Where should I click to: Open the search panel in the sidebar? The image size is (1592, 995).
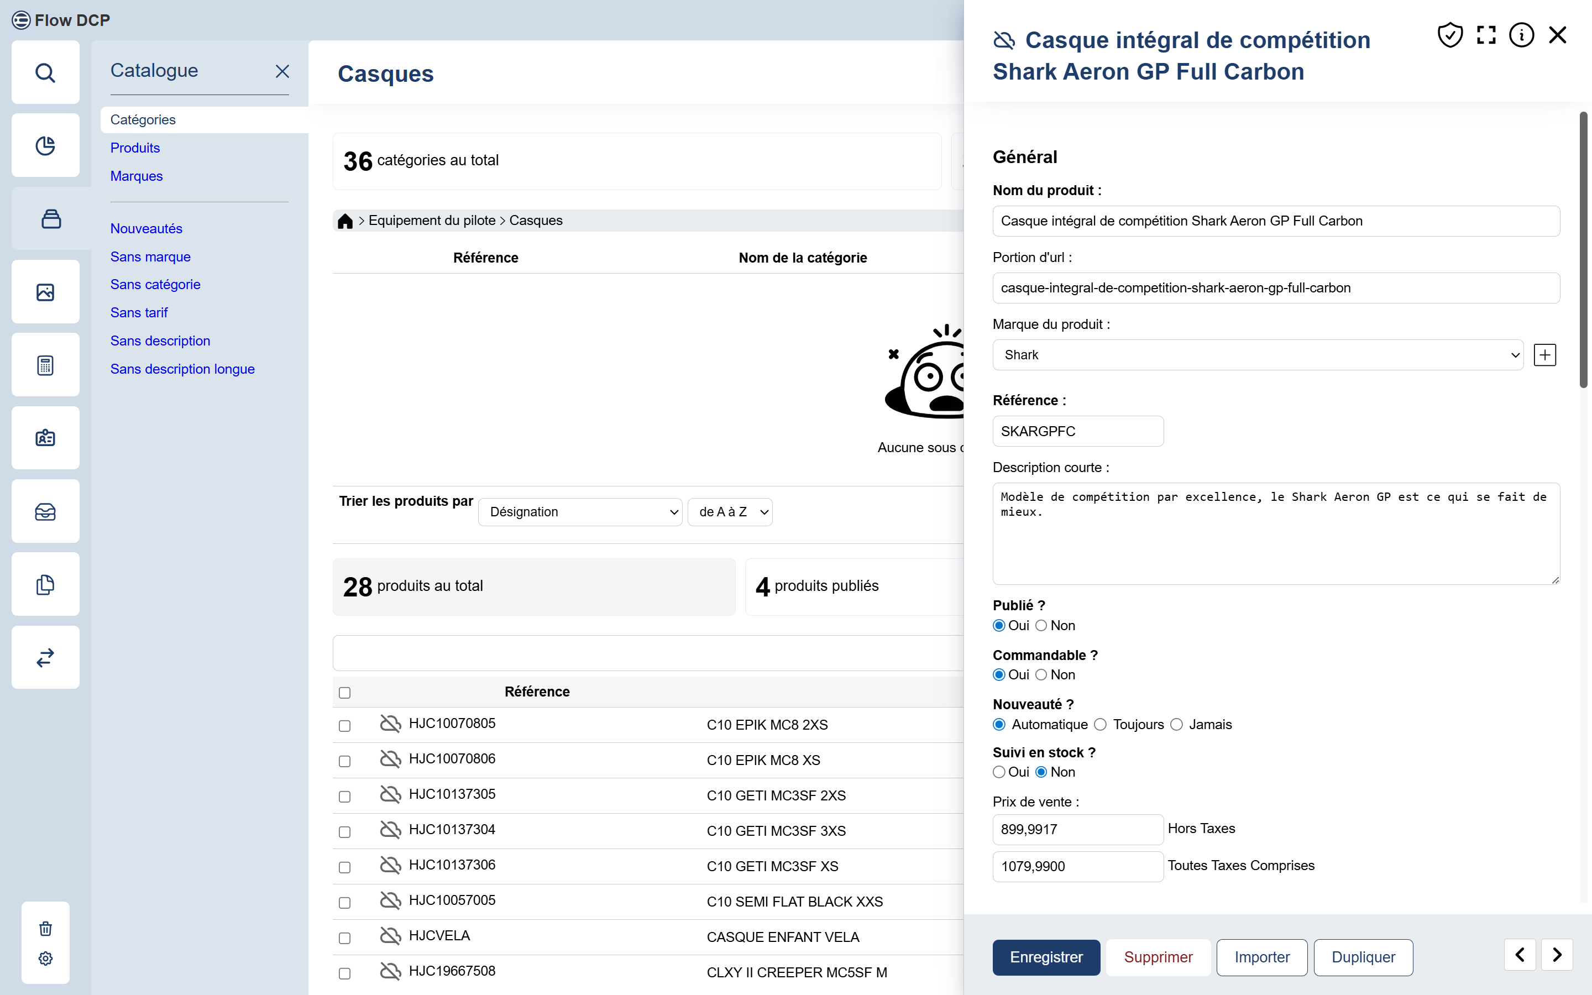pyautogui.click(x=45, y=72)
